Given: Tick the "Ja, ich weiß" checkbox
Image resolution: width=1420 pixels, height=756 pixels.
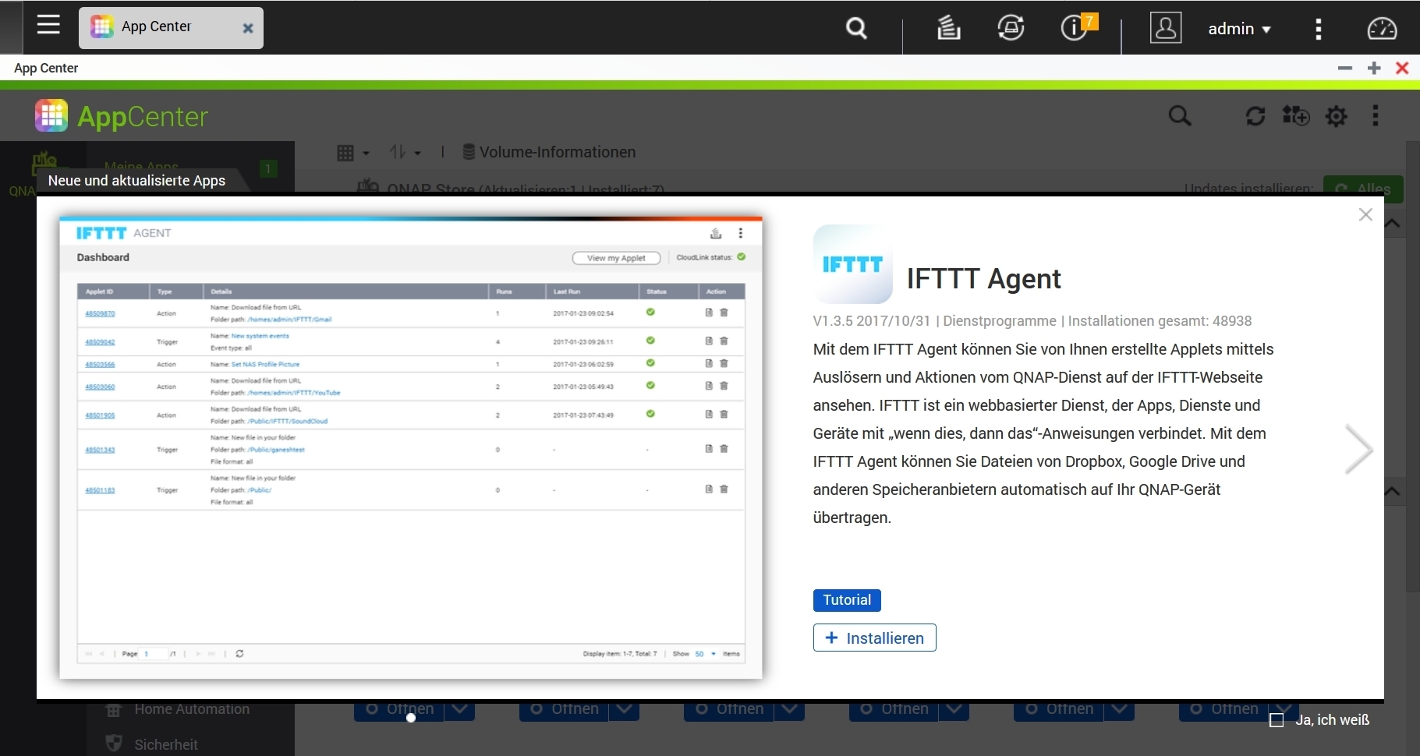Looking at the screenshot, I should pyautogui.click(x=1277, y=720).
